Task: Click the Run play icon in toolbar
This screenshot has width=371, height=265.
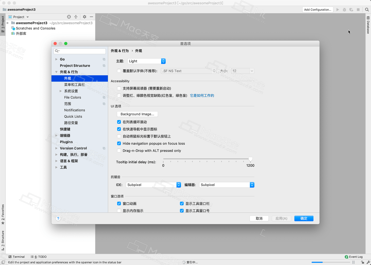Action: coord(338,10)
